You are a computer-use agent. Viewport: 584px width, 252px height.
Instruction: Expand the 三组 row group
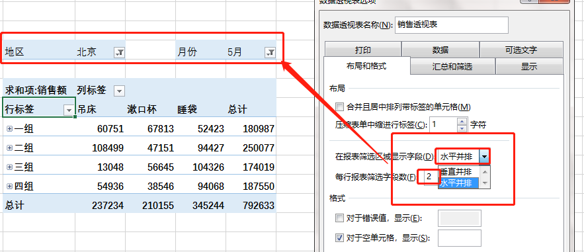coord(9,167)
